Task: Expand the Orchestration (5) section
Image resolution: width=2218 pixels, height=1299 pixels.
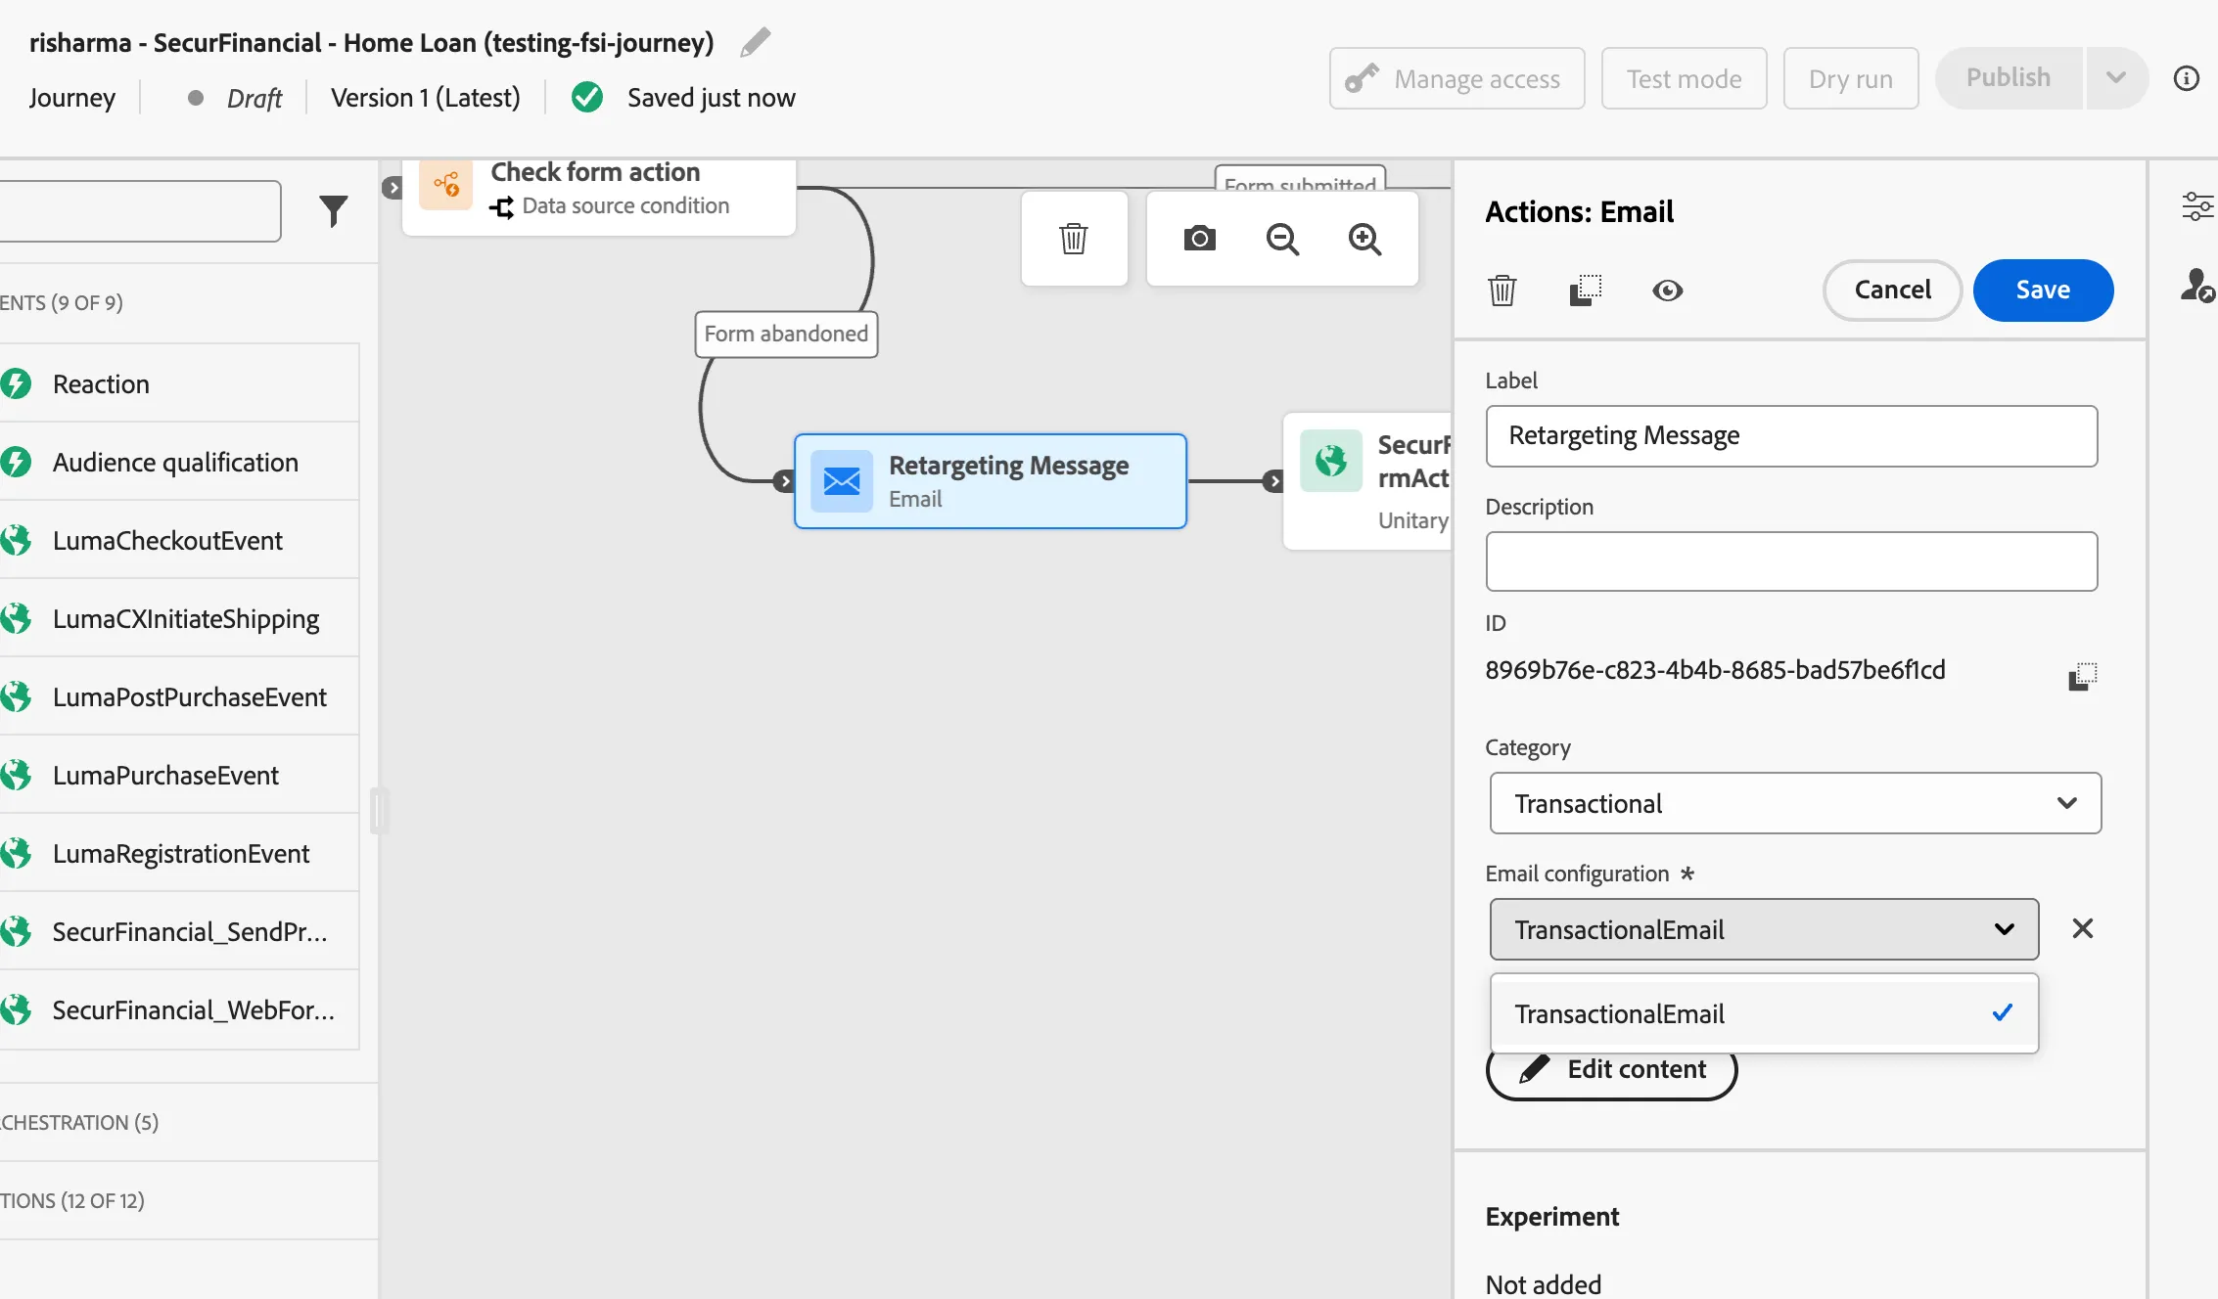Action: [x=189, y=1122]
